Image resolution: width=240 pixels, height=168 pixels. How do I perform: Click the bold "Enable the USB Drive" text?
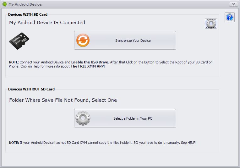90,62
